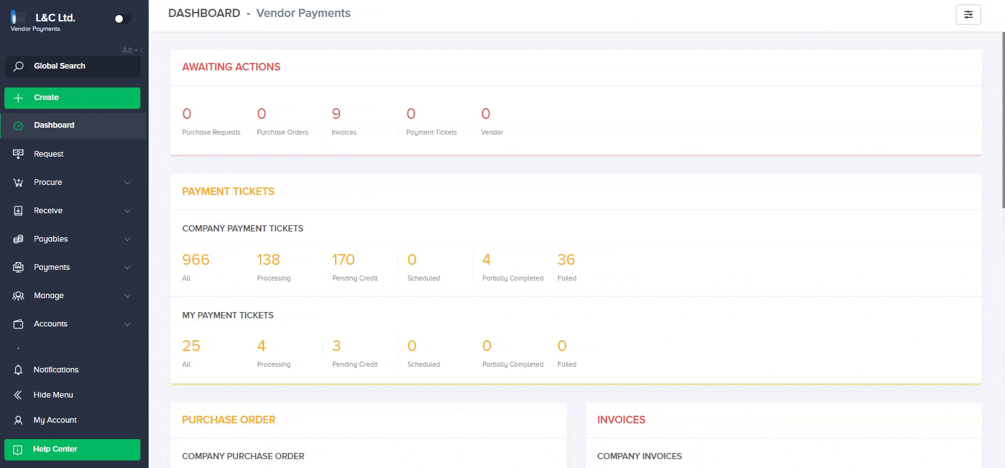Click the Notifications bell icon
Image resolution: width=1005 pixels, height=468 pixels.
18,370
